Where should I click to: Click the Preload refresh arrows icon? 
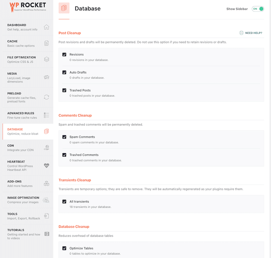pyautogui.click(x=46, y=97)
